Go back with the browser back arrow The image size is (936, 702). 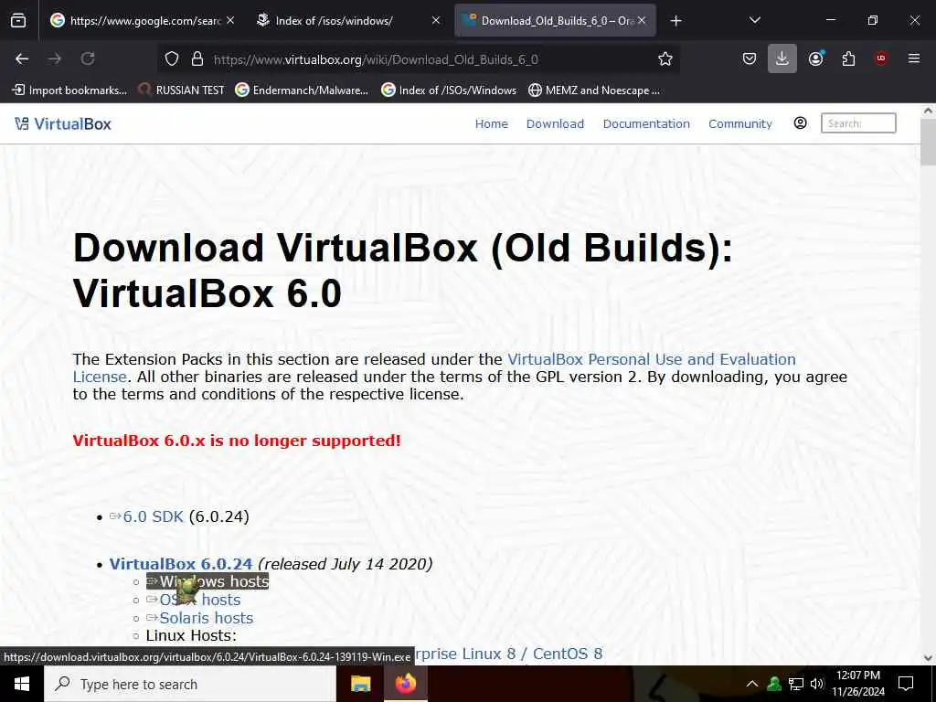[x=22, y=58]
